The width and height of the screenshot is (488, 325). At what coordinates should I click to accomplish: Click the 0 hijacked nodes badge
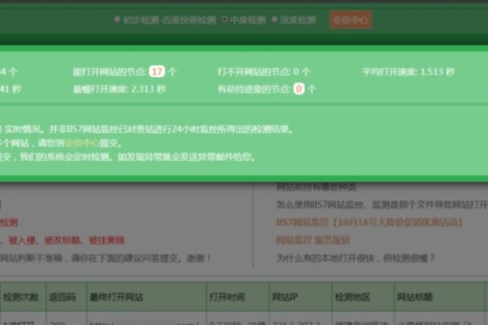point(298,89)
